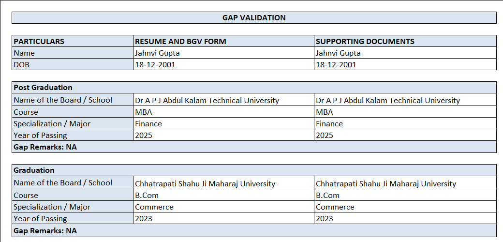
Task: Click the Commerce cell under Supporting Documents
Action: [405, 207]
